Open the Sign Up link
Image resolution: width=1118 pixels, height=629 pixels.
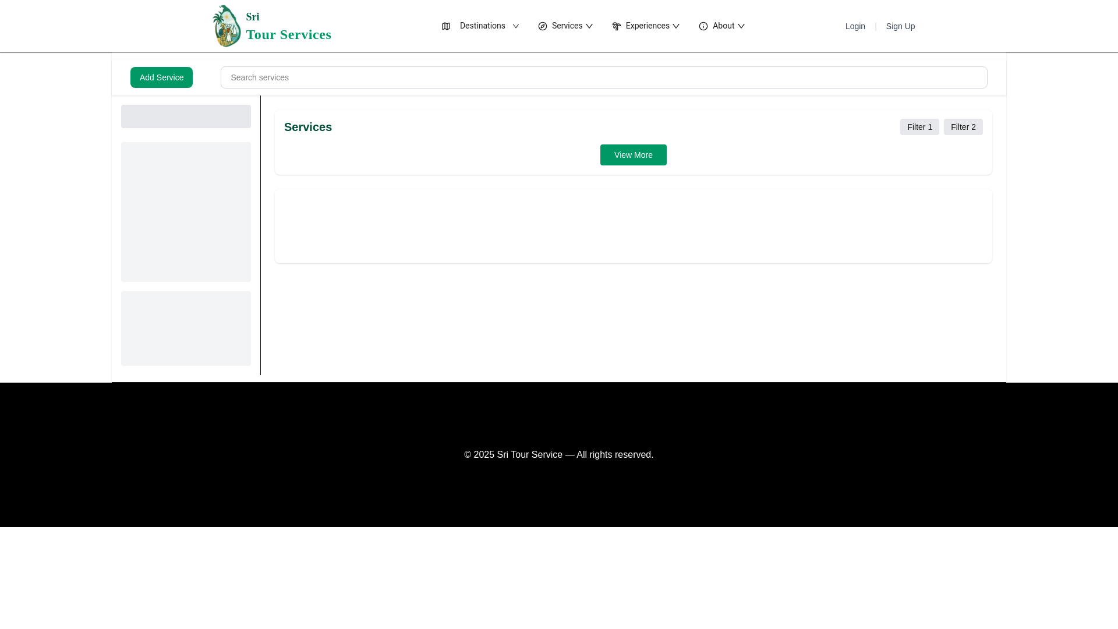pyautogui.click(x=900, y=26)
